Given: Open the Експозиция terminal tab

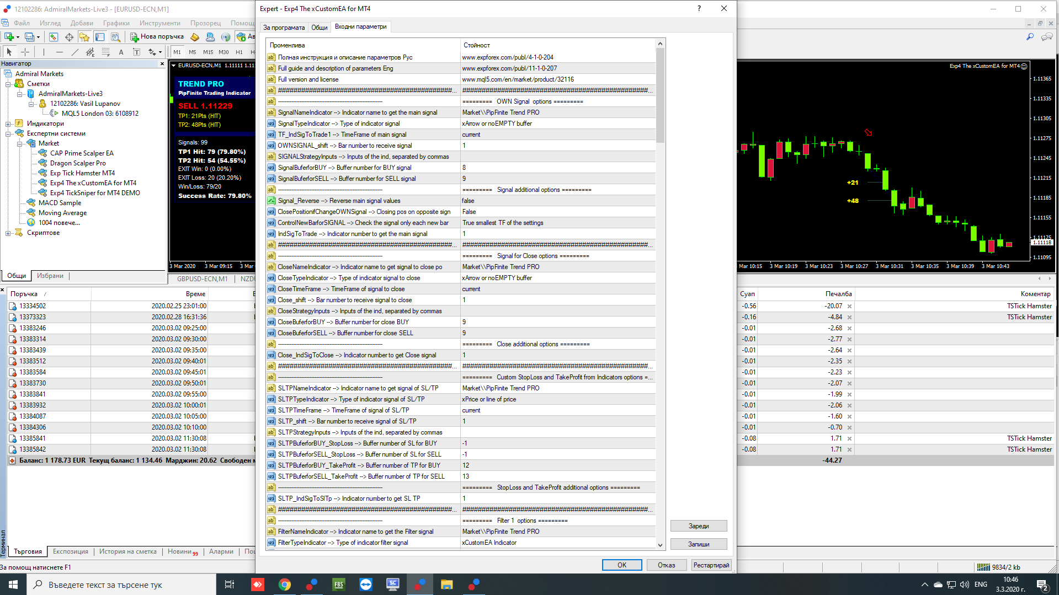Looking at the screenshot, I should coord(71,551).
